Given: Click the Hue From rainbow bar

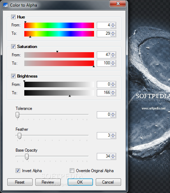Looking at the screenshot, I should pyautogui.click(x=59, y=25).
